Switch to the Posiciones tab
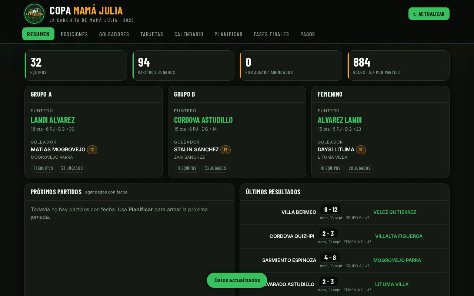474x296 pixels. [x=74, y=34]
